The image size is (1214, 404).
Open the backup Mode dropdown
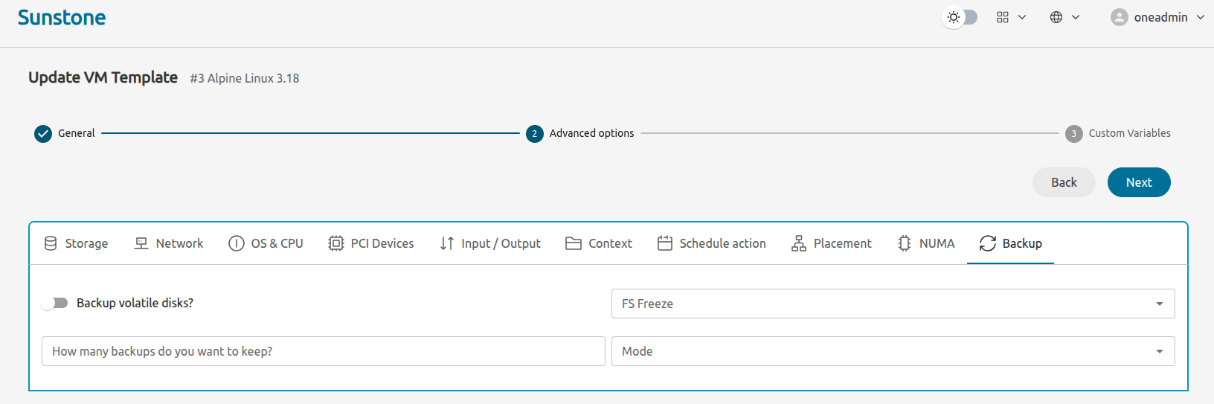pos(893,351)
